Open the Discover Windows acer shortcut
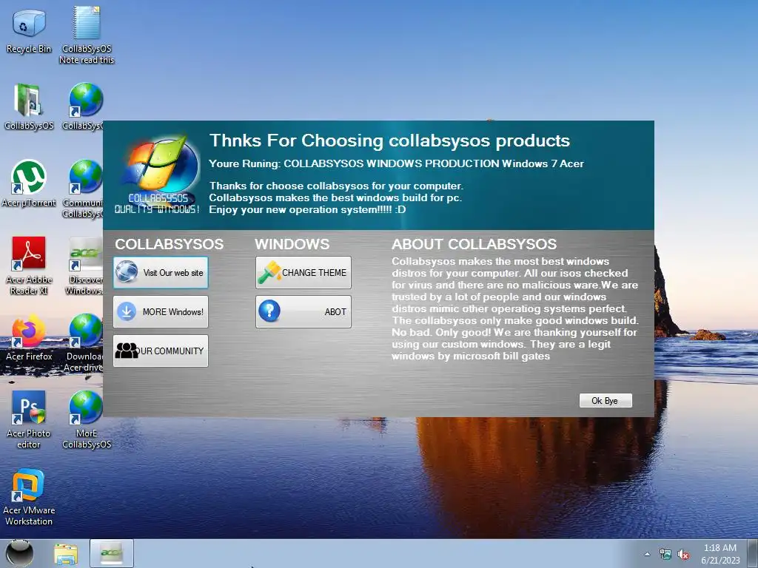The height and width of the screenshot is (568, 758). [84, 266]
